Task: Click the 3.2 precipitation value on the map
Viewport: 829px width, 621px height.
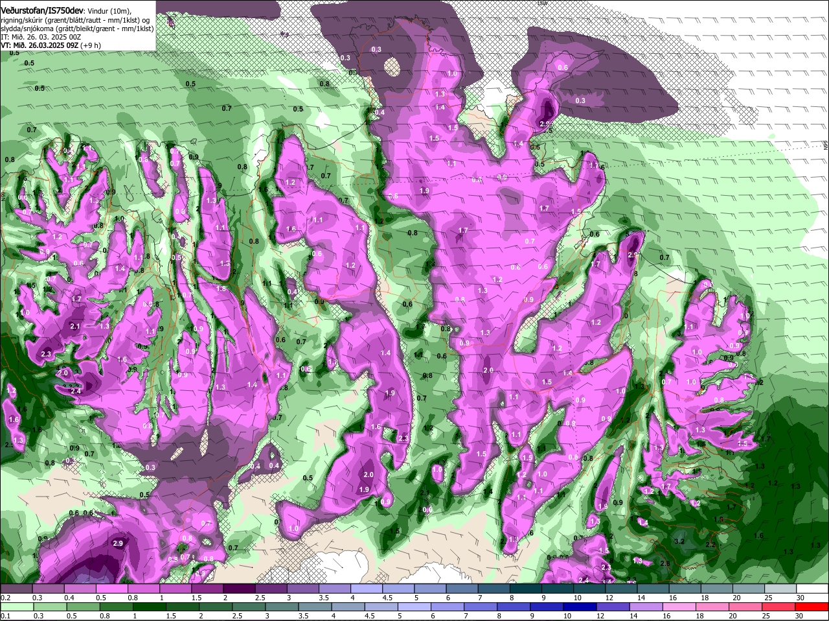Action: click(679, 541)
